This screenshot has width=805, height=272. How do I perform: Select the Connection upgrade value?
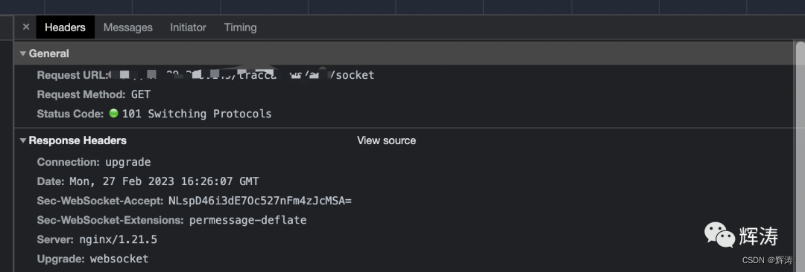tap(128, 162)
